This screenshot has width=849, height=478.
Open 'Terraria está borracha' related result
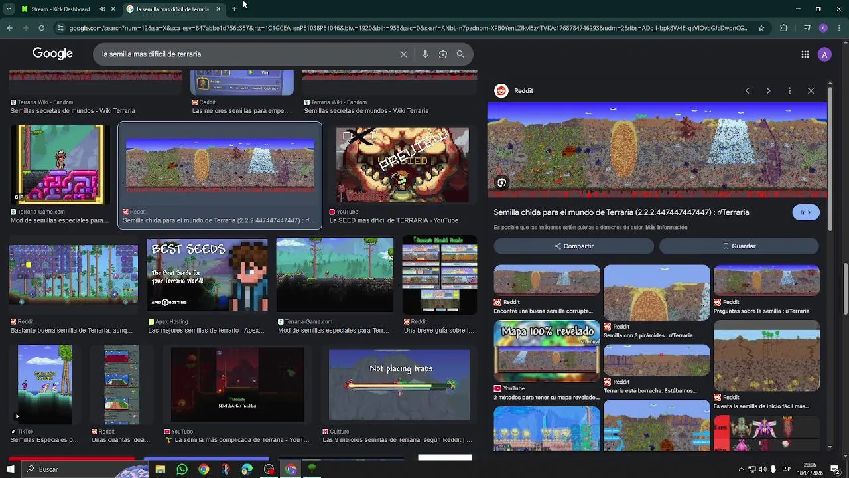[x=657, y=360]
